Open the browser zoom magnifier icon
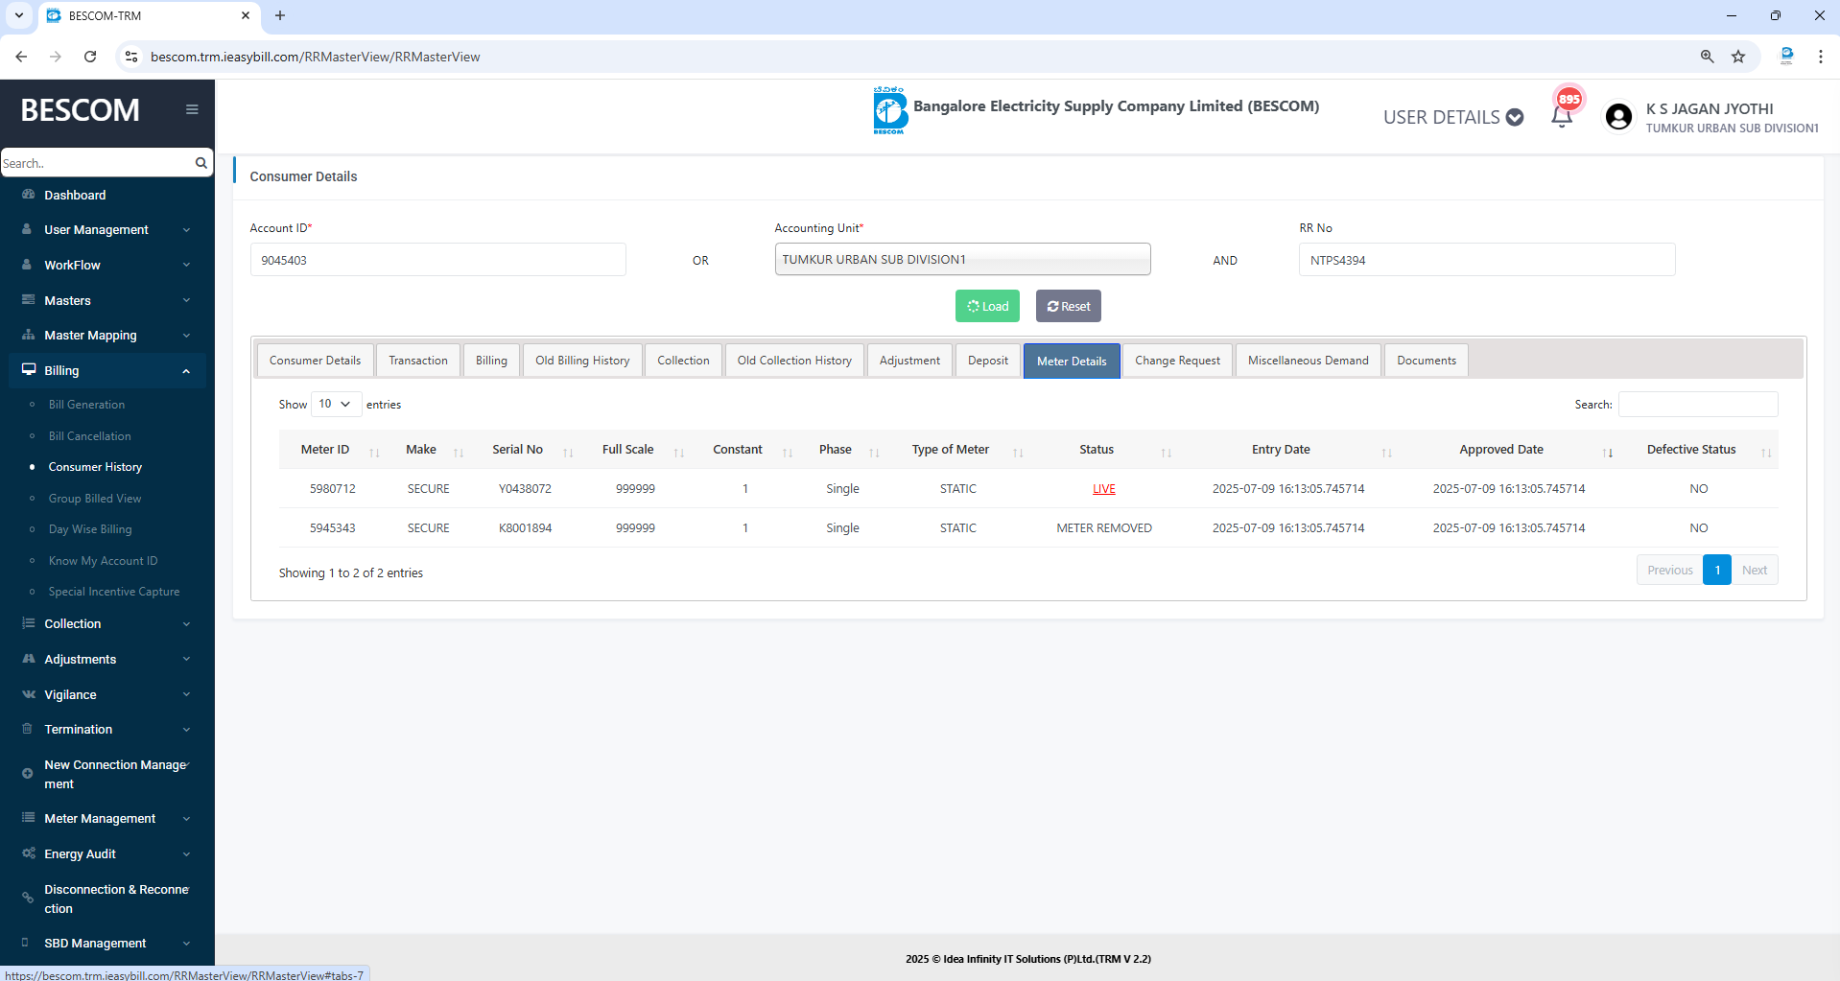 [x=1708, y=57]
